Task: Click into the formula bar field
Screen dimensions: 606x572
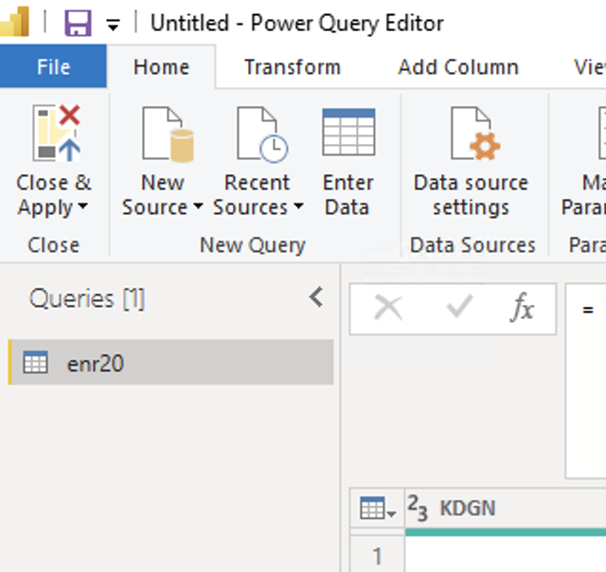Action: coord(585,381)
